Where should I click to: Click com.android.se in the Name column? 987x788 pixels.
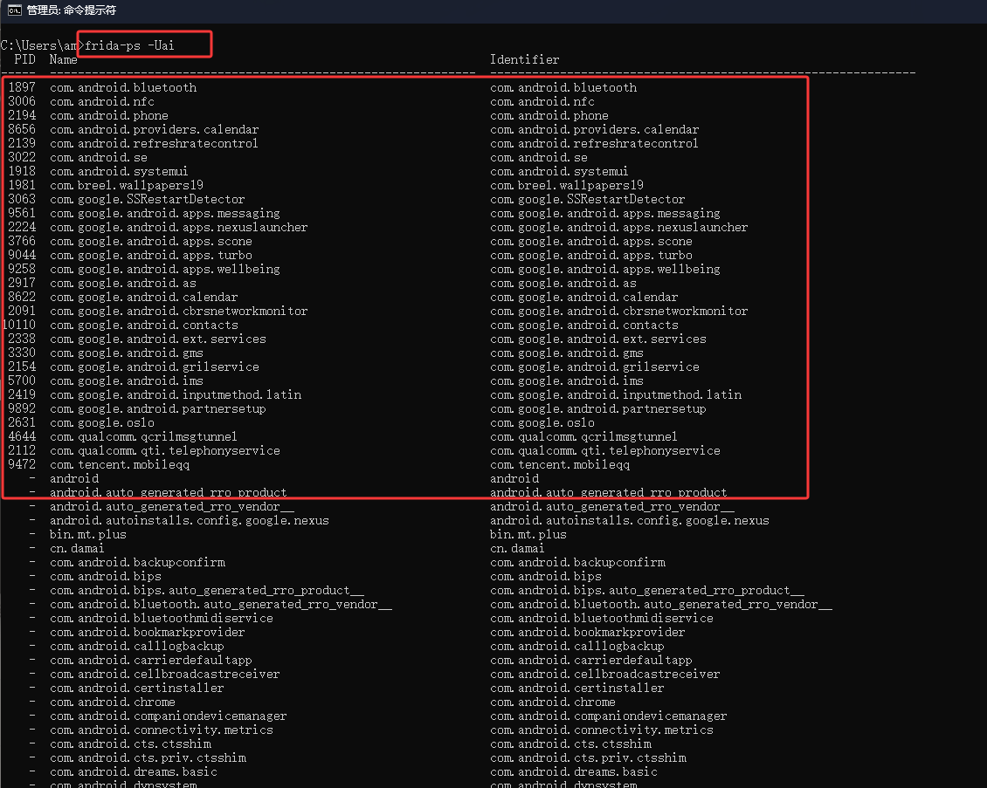click(99, 157)
